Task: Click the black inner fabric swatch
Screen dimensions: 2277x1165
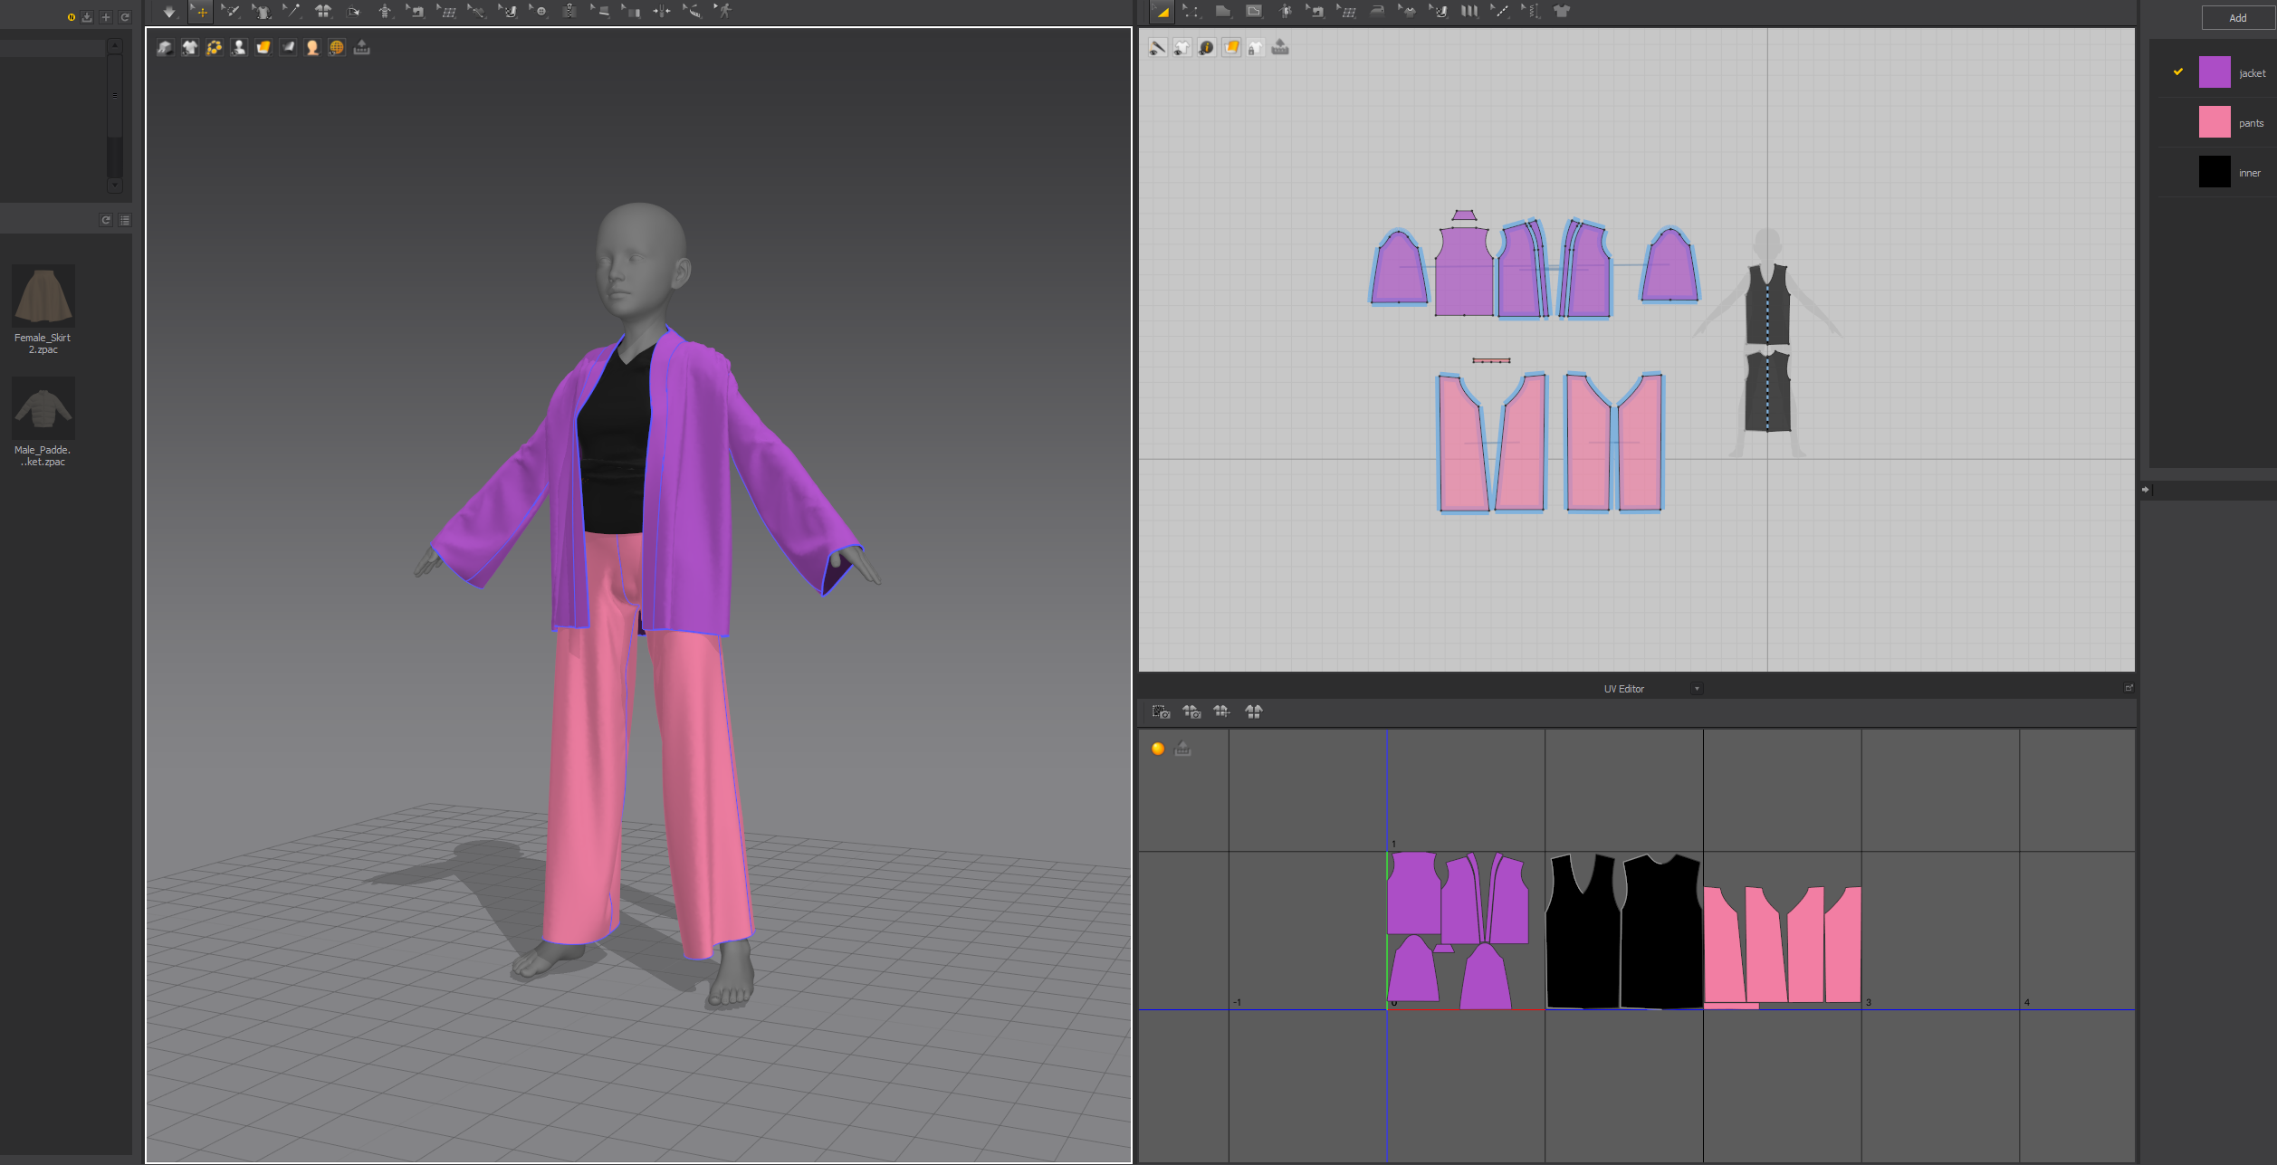Action: pos(2214,172)
